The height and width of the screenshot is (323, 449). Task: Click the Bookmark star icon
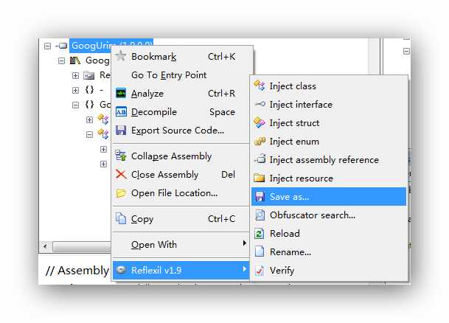point(121,56)
